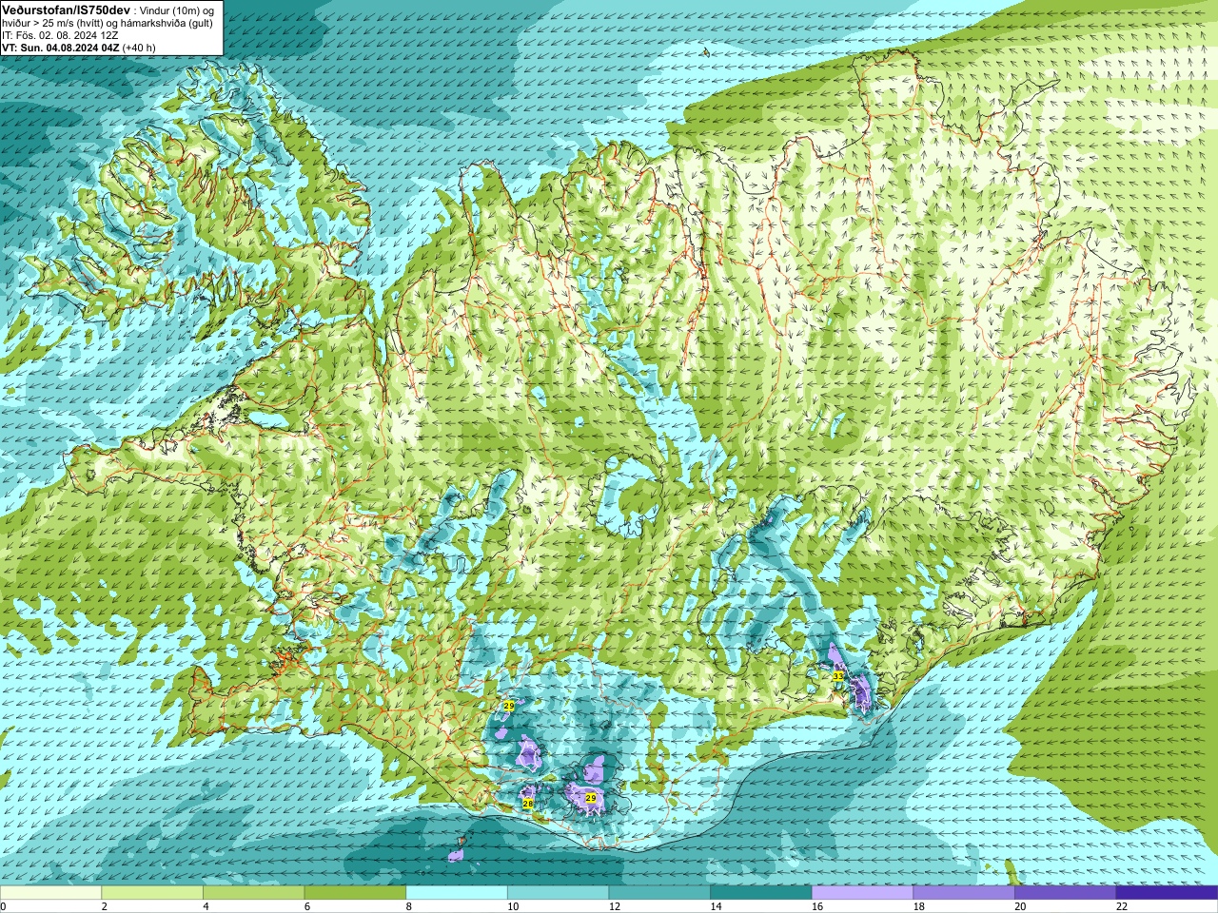Select the 2–4 m/s light green legend swatch
1218x913 pixels.
(152, 892)
